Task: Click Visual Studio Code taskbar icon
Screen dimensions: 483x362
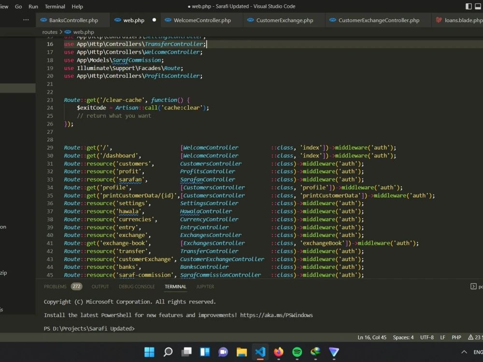Action: tap(260, 352)
